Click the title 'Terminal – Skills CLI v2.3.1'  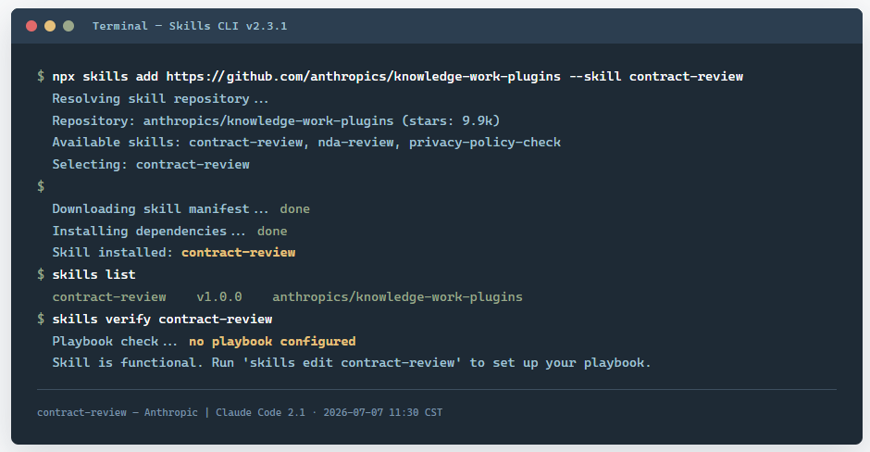(190, 26)
